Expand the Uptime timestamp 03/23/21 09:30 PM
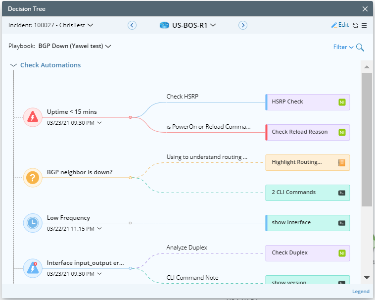 point(99,123)
